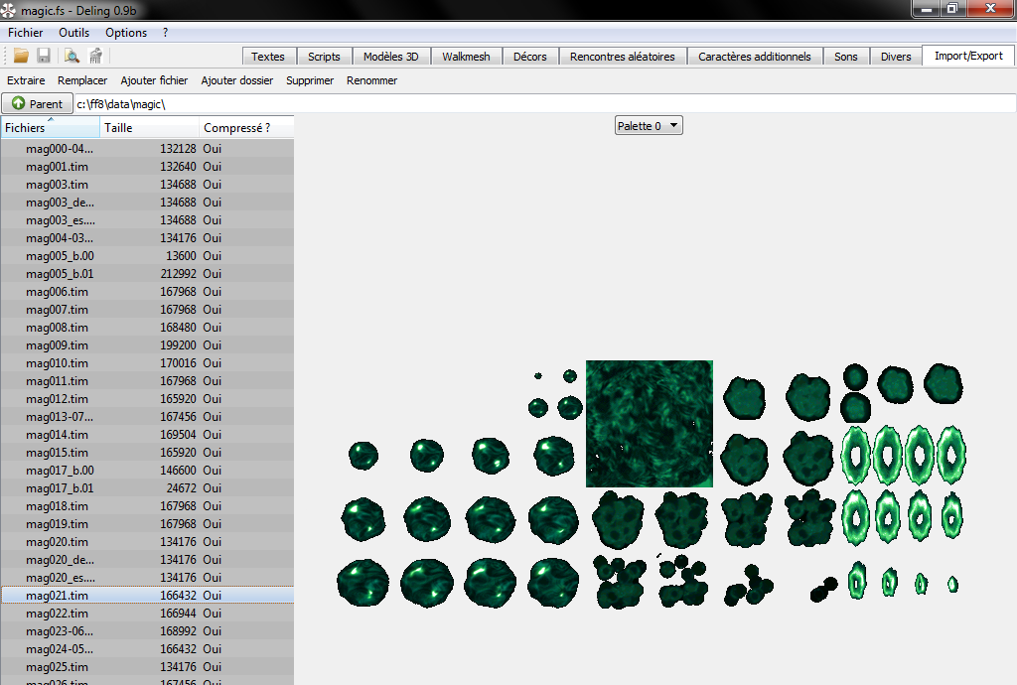Select file mag023-06...
The width and height of the screenshot is (1017, 685).
(147, 631)
